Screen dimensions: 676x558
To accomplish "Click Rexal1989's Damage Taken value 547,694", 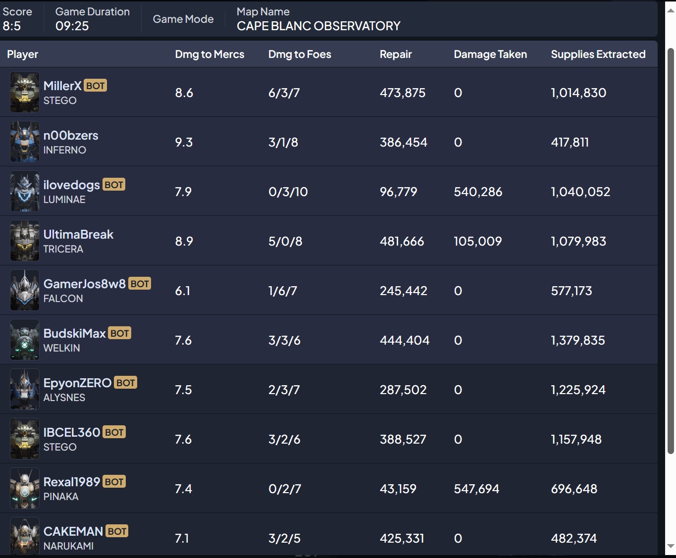I will click(476, 489).
